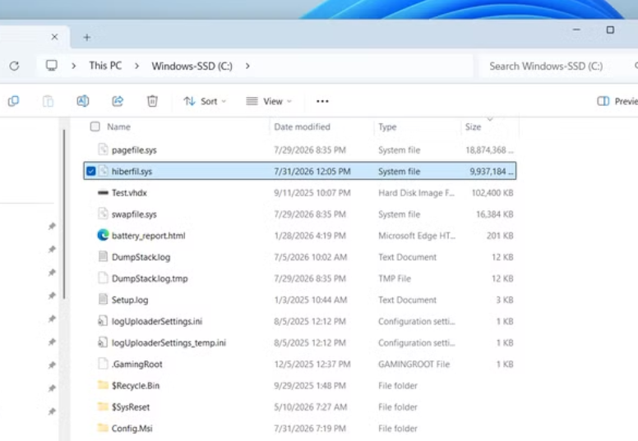
Task: Close the current Explorer tab
Action: 54,37
